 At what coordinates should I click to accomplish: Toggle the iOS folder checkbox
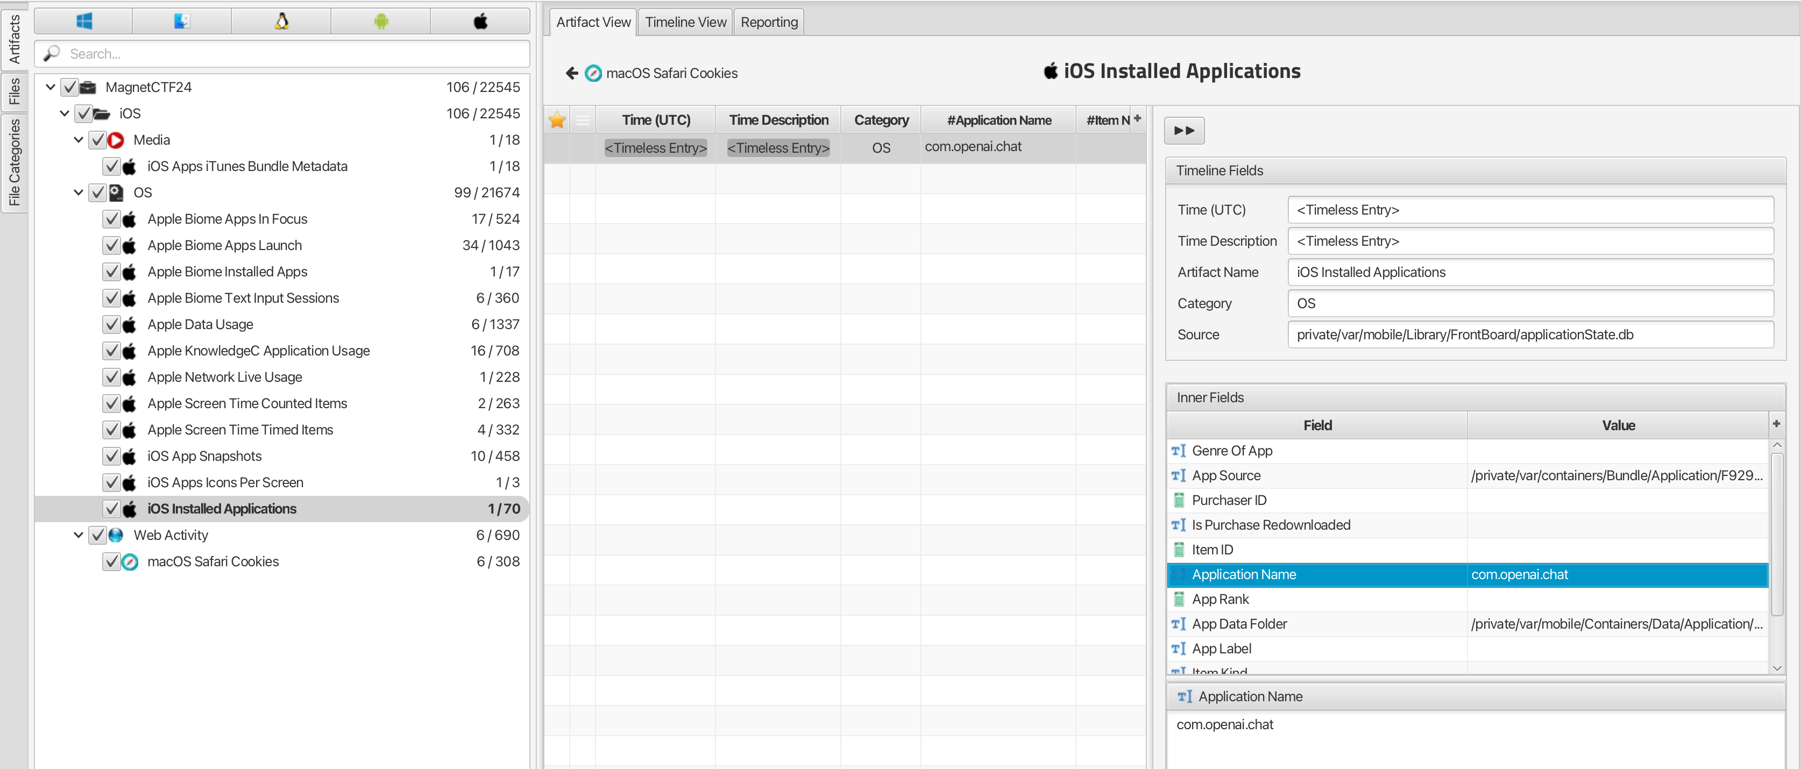pos(83,113)
